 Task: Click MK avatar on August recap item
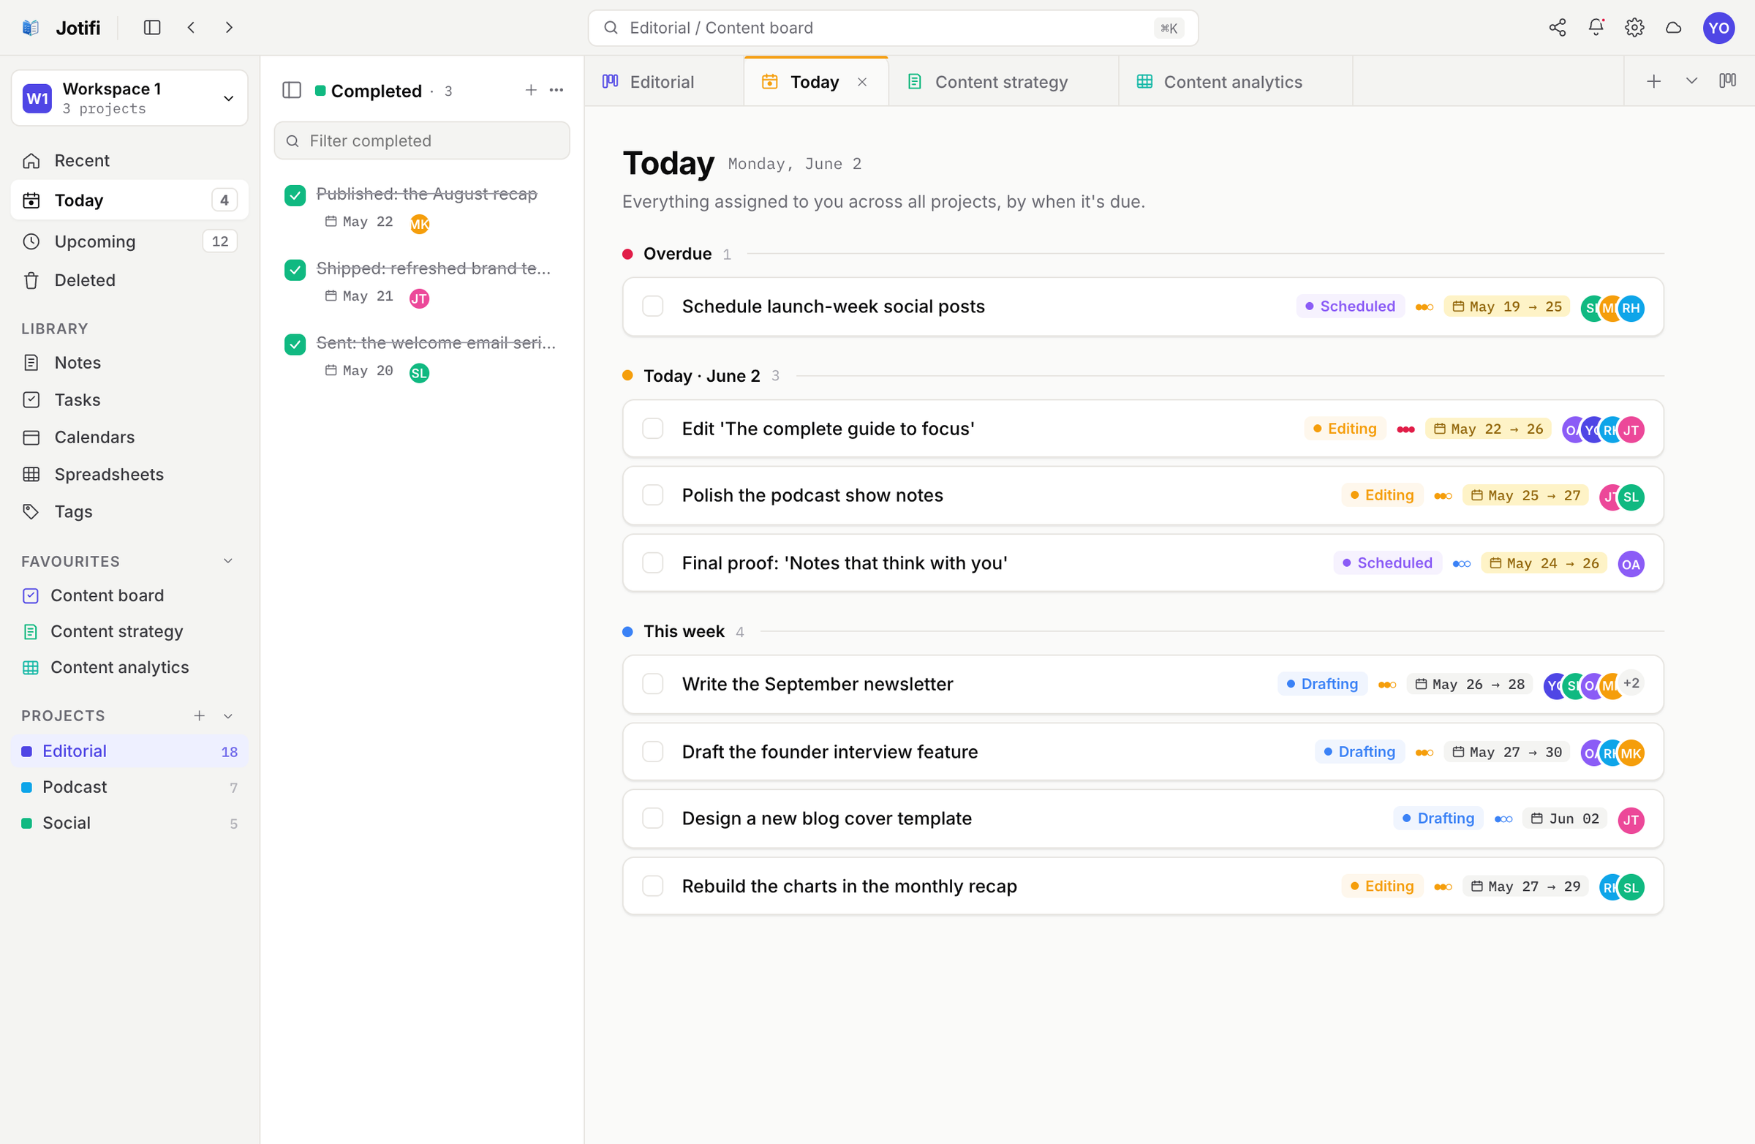[420, 224]
